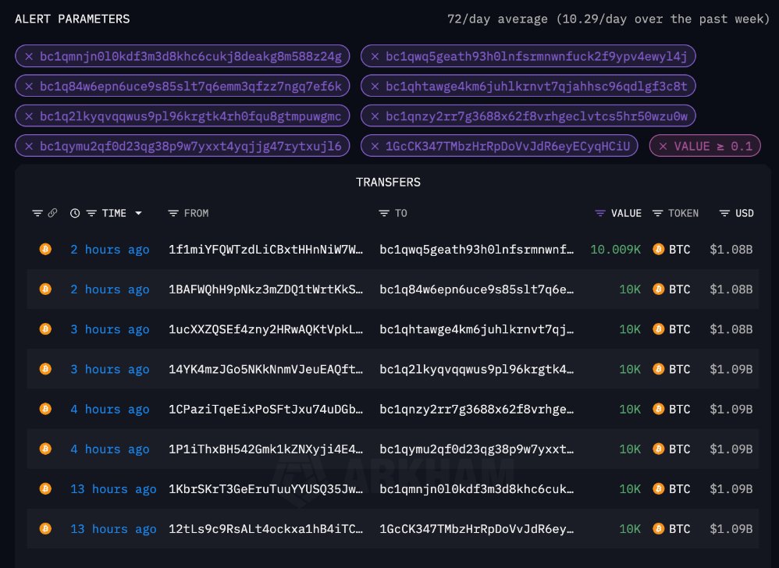Screen dimensions: 779x568
Task: Click BTC token icon in 1ucXXZQSEf4zny2HRwAQKtVpkL row
Action: (x=658, y=329)
